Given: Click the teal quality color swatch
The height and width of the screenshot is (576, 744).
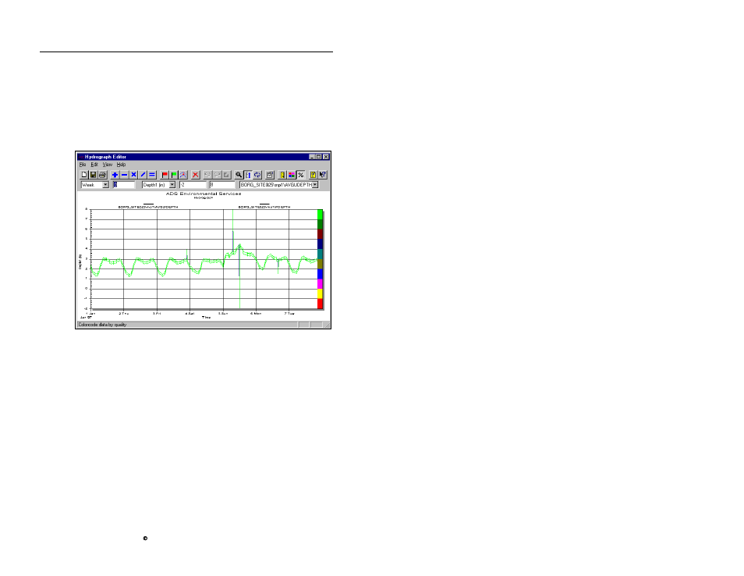Looking at the screenshot, I should click(320, 254).
